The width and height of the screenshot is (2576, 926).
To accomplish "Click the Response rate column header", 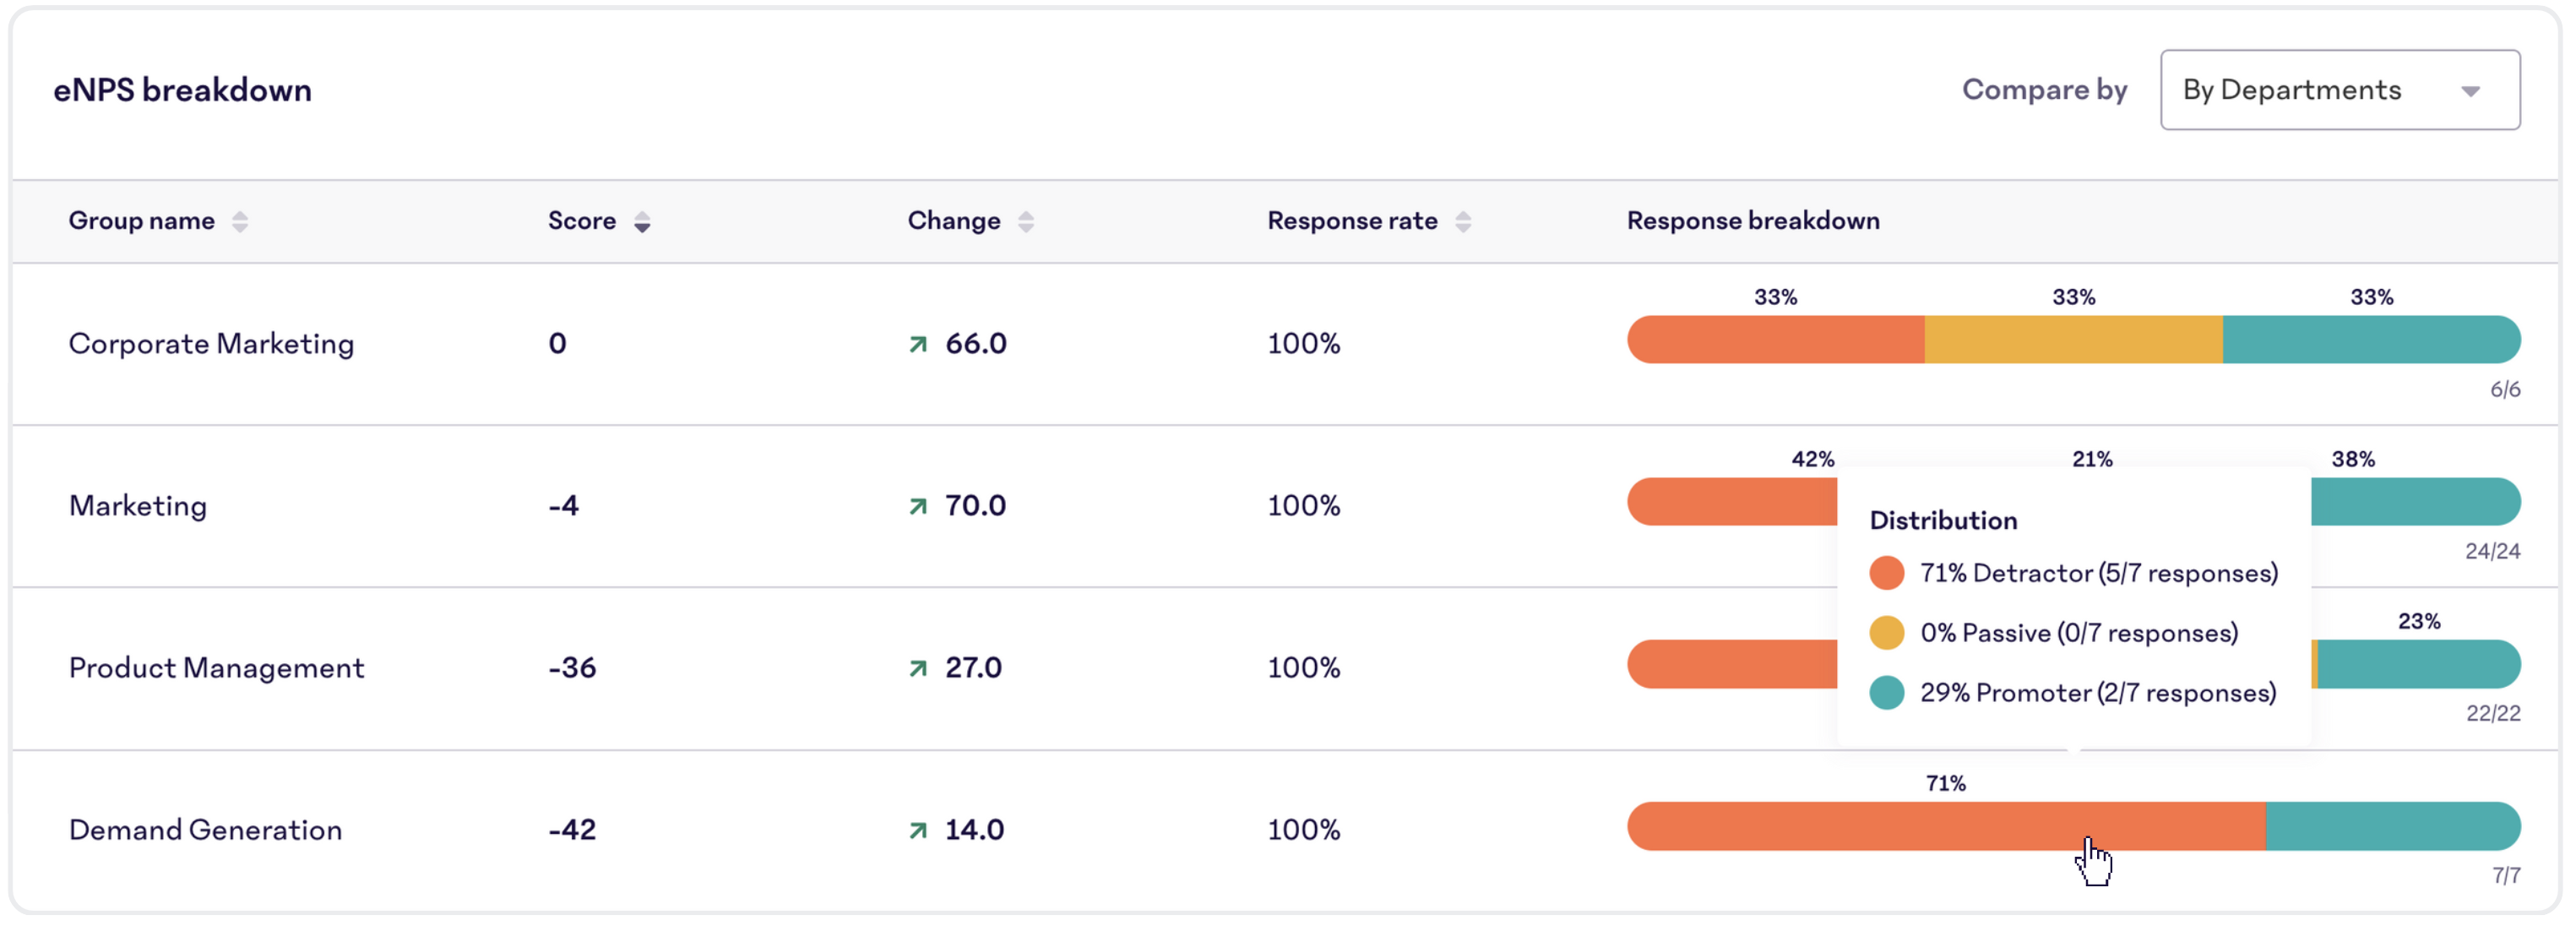I will pos(1352,221).
